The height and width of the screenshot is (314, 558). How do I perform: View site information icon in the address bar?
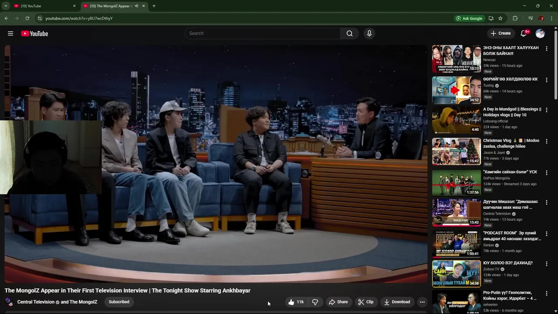40,18
